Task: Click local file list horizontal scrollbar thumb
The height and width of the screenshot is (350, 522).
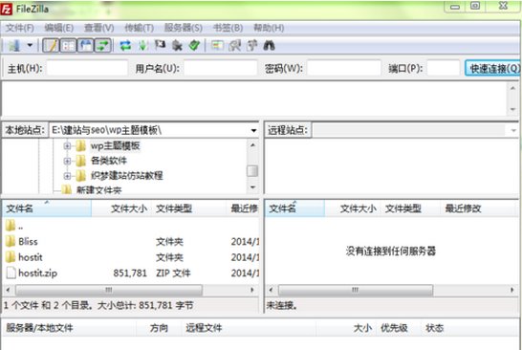Action: click(109, 290)
